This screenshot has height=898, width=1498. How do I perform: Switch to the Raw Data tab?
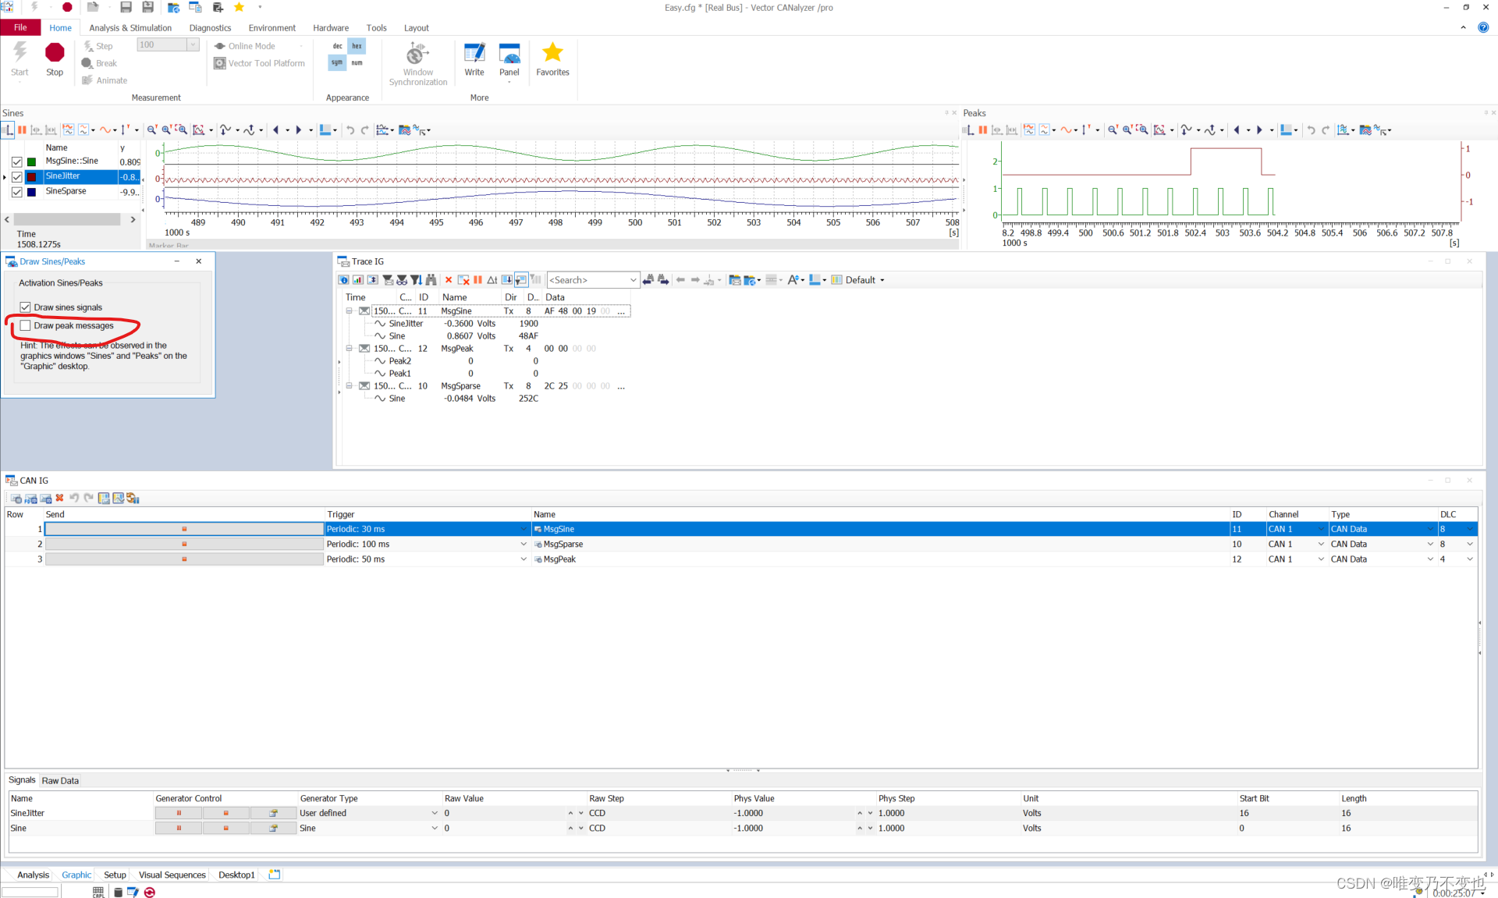(60, 780)
